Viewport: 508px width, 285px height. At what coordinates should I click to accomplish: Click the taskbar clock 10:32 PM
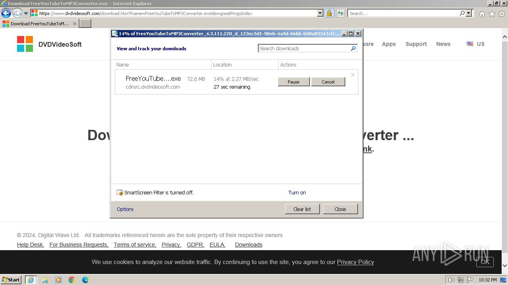tap(488, 280)
